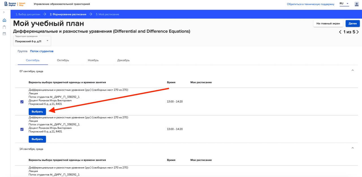Image resolution: width=362 pixels, height=177 pixels.
Task: Open the calendar icon in left sidebar
Action: point(4,34)
